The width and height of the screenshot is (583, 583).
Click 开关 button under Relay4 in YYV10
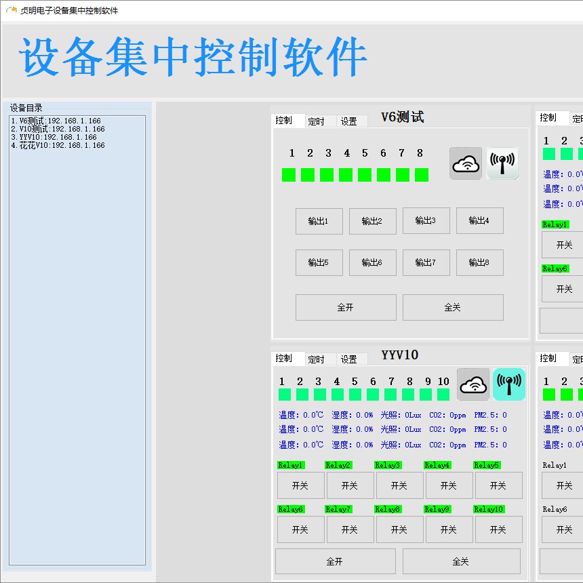click(x=449, y=485)
